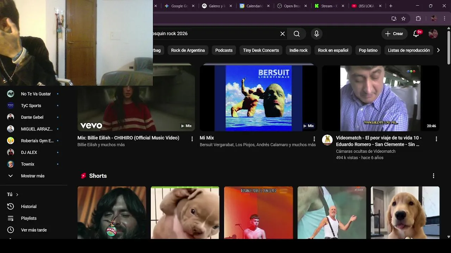Screen dimensions: 451x253
Task: Click the Townix channel avatar
Action: 11,164
